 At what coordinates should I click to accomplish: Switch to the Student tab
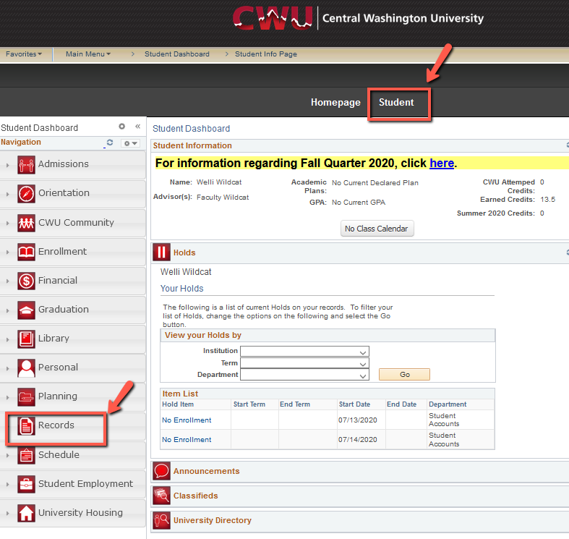(397, 103)
